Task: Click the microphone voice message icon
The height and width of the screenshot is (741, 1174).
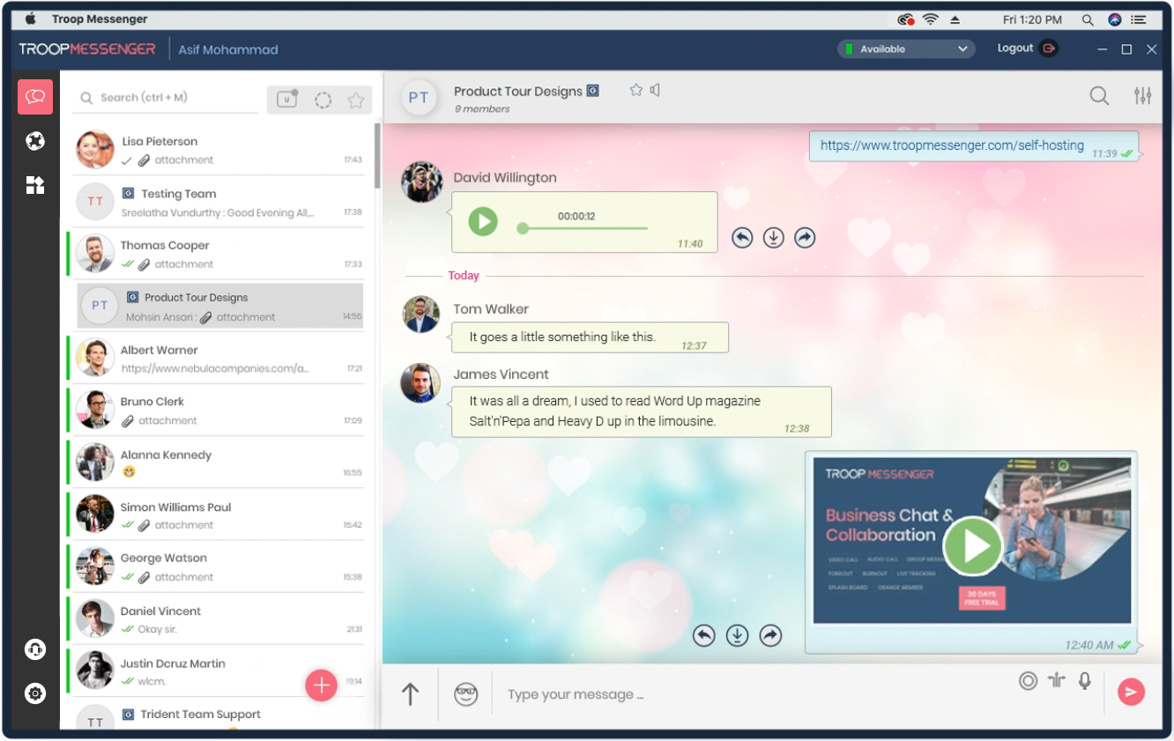Action: (1085, 681)
